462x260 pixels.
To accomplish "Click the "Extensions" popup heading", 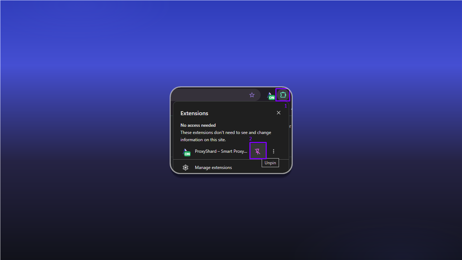I will tap(194, 113).
